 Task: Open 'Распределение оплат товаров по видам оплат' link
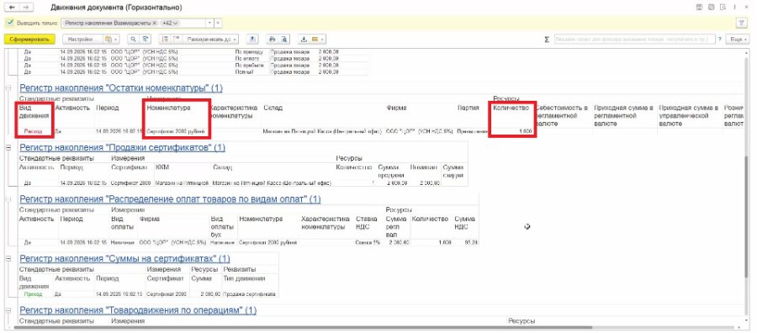[170, 198]
